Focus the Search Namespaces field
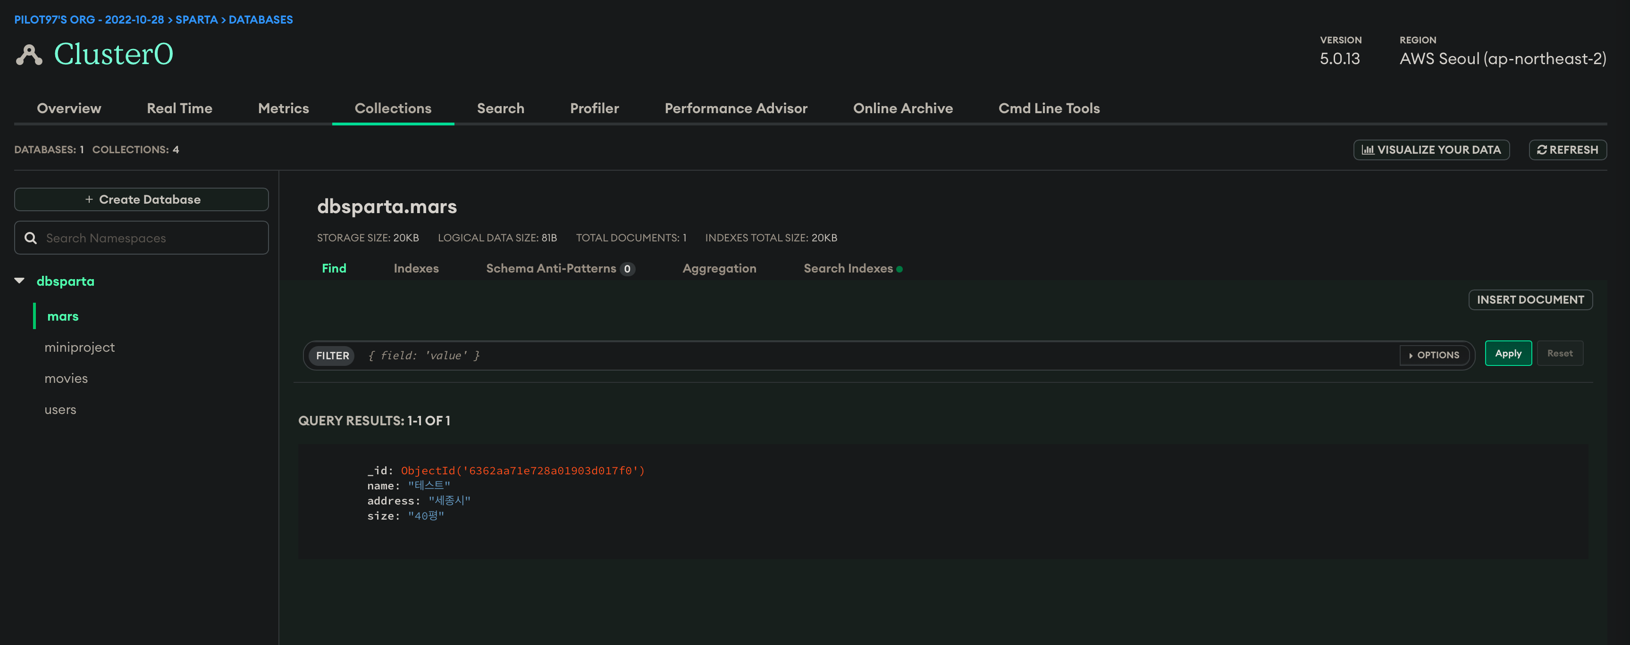The width and height of the screenshot is (1630, 645). (142, 238)
